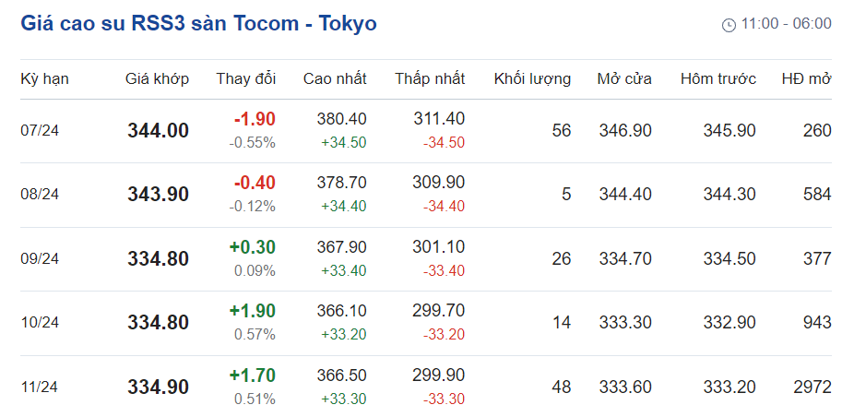The height and width of the screenshot is (417, 854).
Task: Select the 11/24 contract term
Action: point(40,387)
